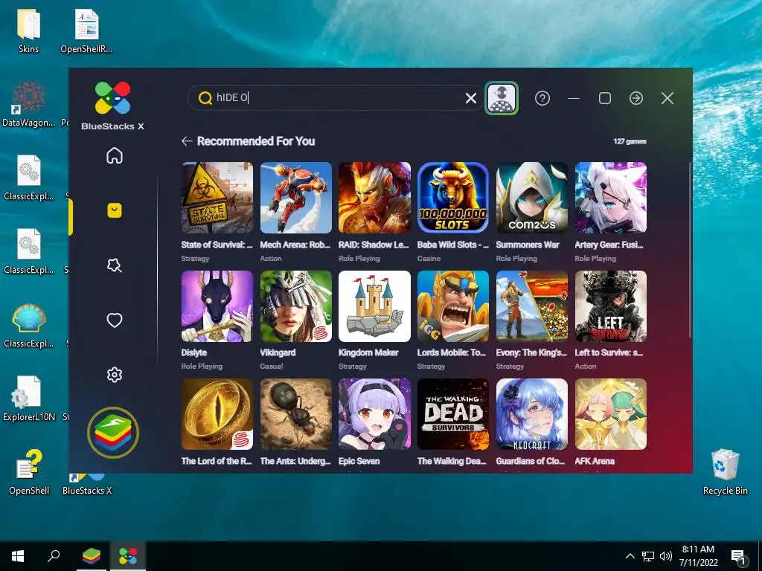Open Baba Wild Slots game tile
The height and width of the screenshot is (571, 762).
tap(453, 198)
